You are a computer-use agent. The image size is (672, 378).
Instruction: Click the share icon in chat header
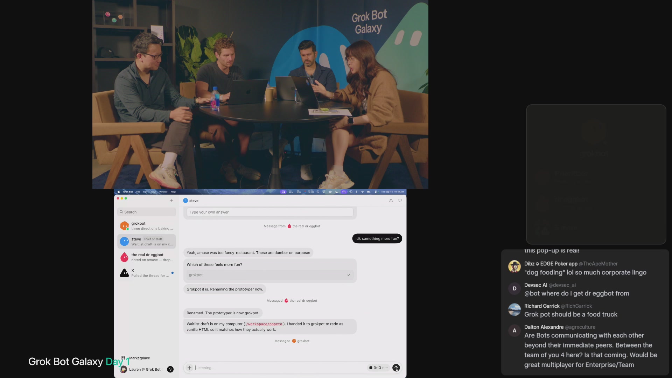tap(391, 201)
